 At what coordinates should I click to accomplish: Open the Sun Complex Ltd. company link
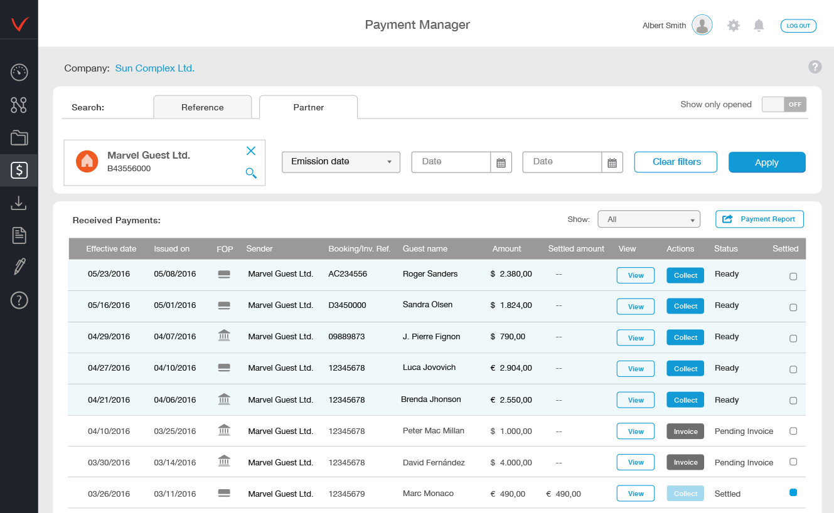(154, 68)
